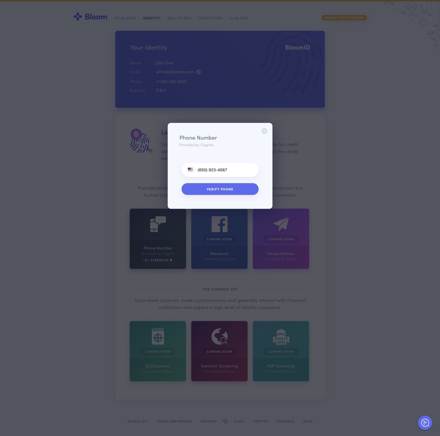The width and height of the screenshot is (440, 436).
Task: Click the footer Bloom flower icon
Action: tap(225, 421)
